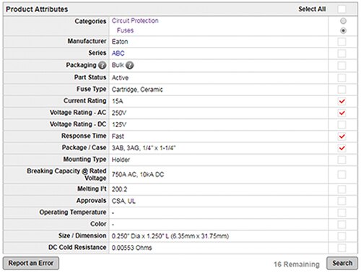361x273 pixels.
Task: Check the DC Cold Resistance checkbox
Action: click(342, 248)
